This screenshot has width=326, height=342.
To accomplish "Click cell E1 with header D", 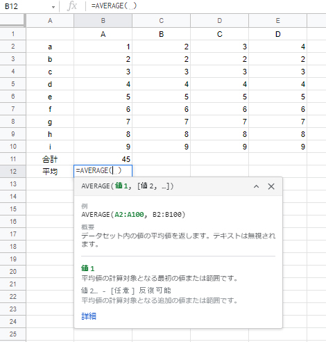I will click(x=278, y=34).
